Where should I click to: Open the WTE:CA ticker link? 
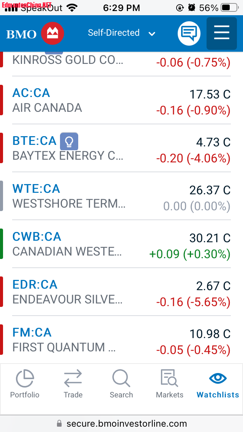[36, 189]
